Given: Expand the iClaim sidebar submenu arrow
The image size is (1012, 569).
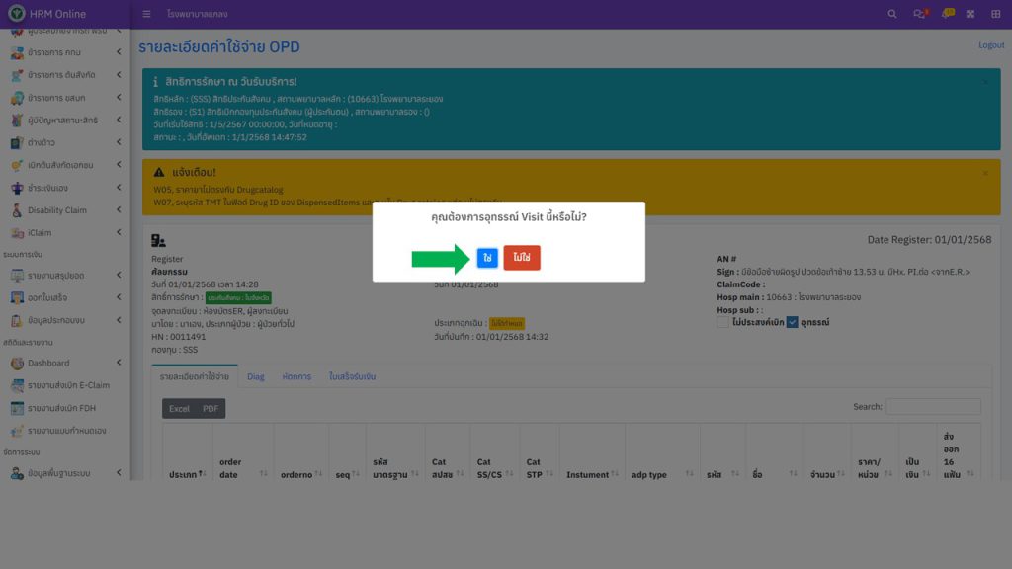Looking at the screenshot, I should click(119, 232).
